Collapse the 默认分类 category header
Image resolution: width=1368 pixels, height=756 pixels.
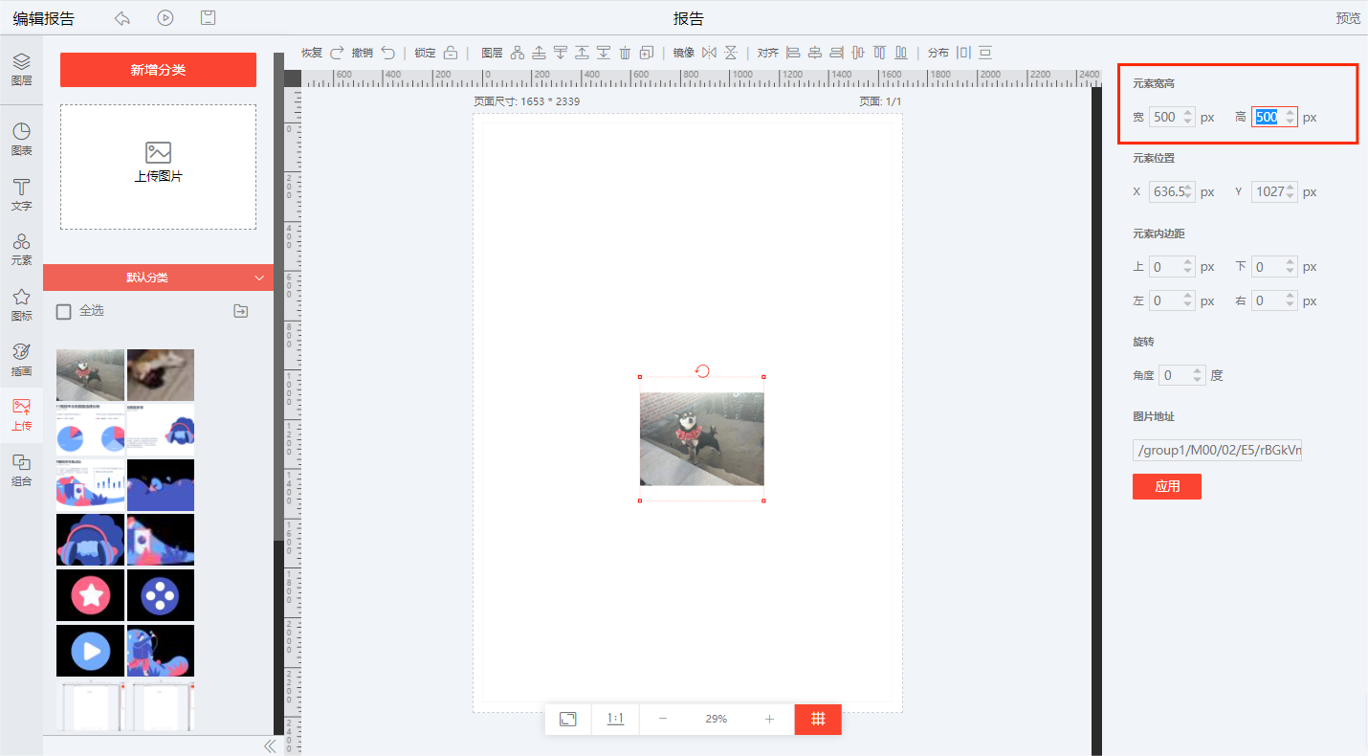pos(158,278)
